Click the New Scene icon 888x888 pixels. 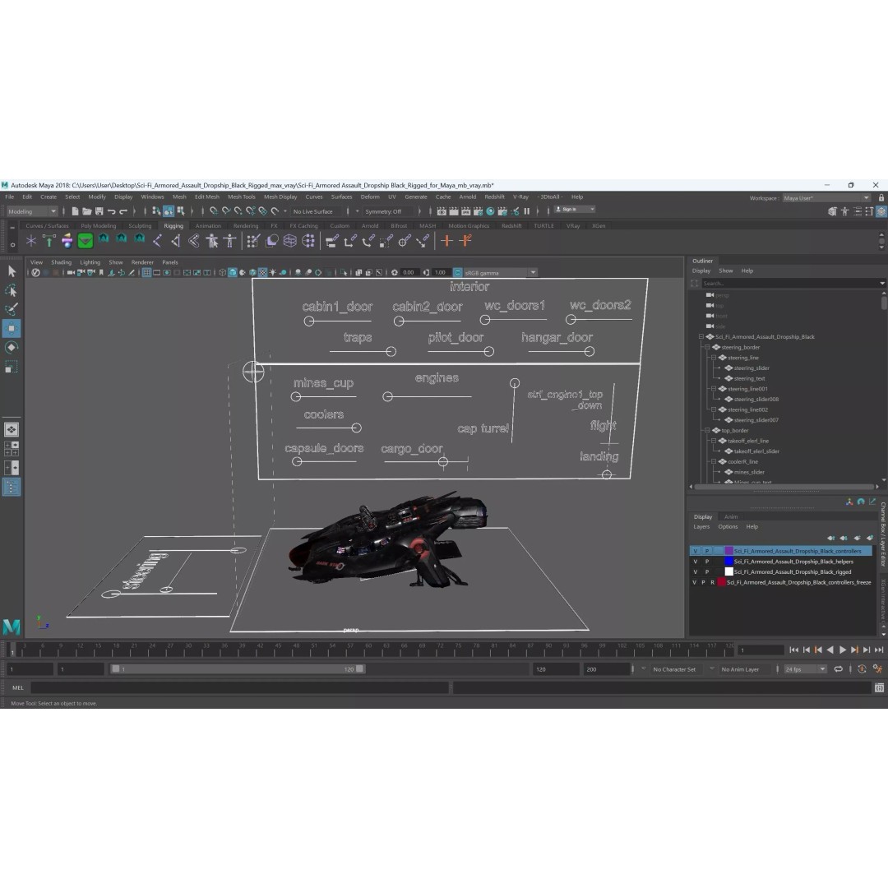point(75,211)
